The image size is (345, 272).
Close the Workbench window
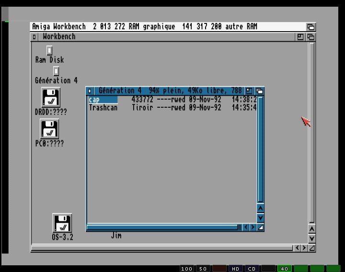(34, 37)
